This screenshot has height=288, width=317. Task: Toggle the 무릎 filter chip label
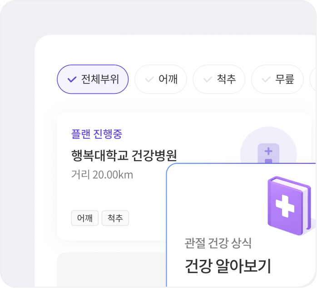(284, 79)
